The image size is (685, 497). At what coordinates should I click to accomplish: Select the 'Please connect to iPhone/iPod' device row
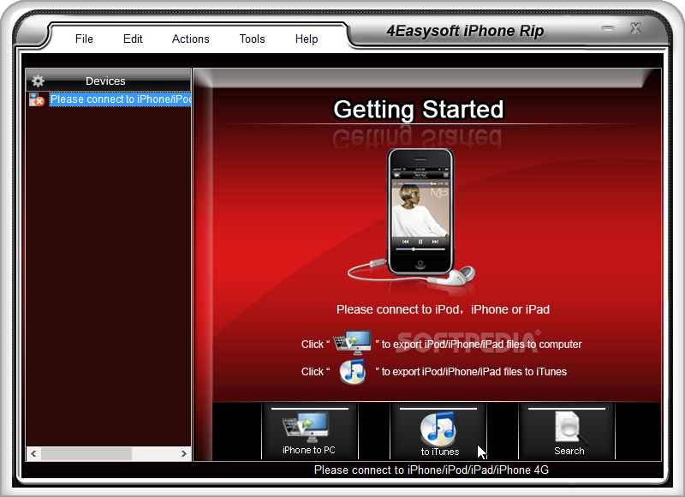120,99
